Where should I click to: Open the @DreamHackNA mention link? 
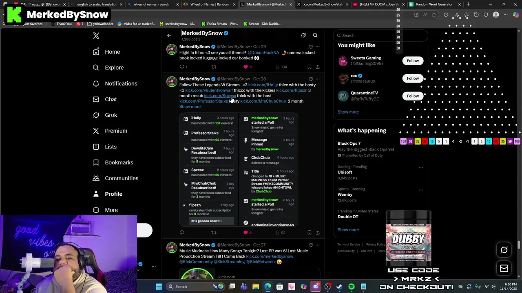(263, 52)
